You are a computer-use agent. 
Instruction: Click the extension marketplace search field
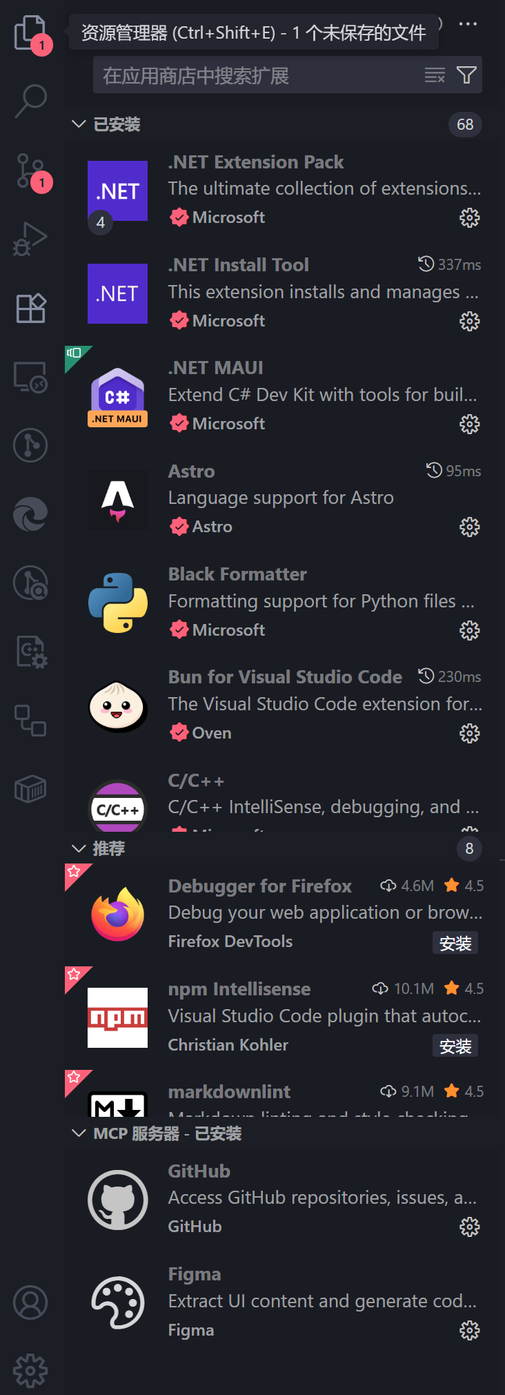[x=255, y=75]
